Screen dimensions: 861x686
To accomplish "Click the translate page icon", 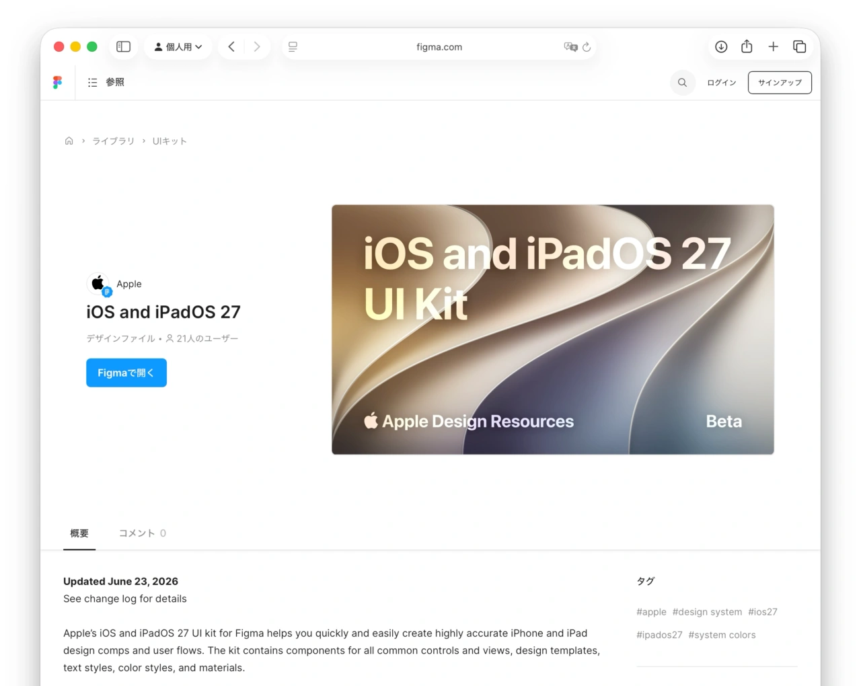I will coord(570,47).
